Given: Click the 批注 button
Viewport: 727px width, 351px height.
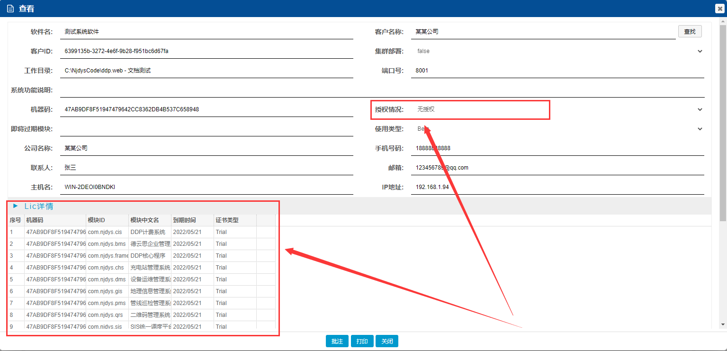Looking at the screenshot, I should click(x=337, y=341).
